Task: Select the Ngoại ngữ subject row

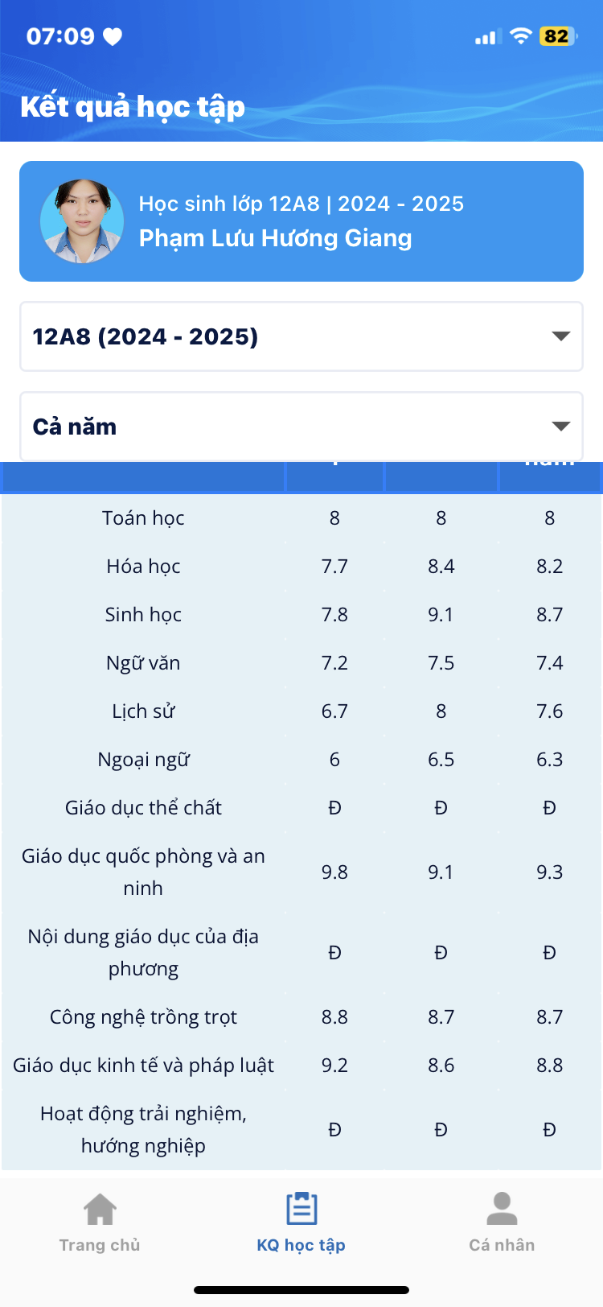Action: click(x=301, y=760)
